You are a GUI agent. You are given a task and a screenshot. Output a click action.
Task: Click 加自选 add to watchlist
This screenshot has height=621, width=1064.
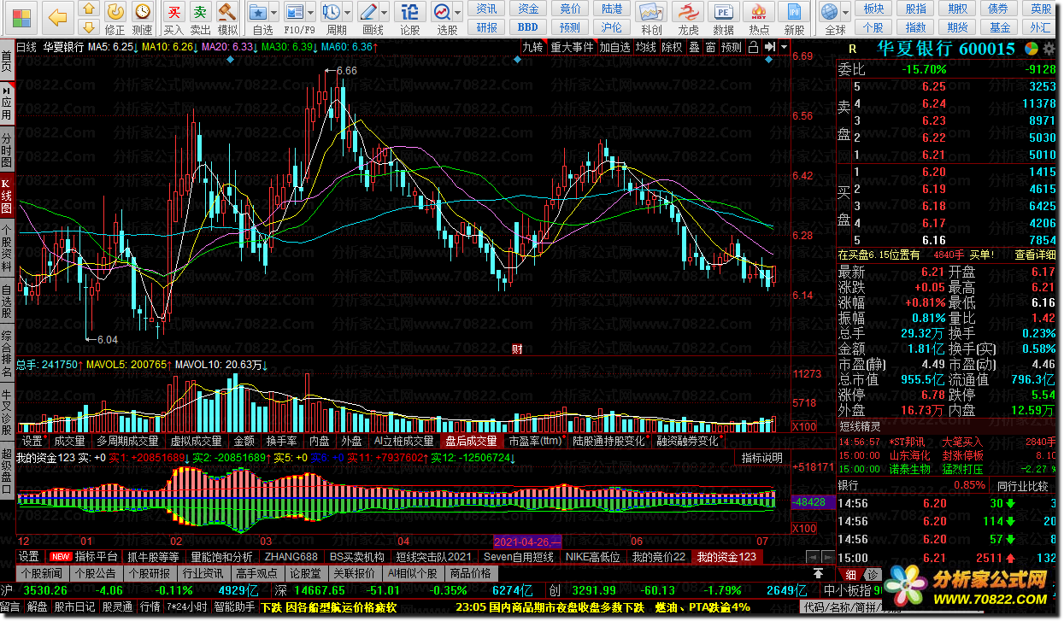[614, 47]
